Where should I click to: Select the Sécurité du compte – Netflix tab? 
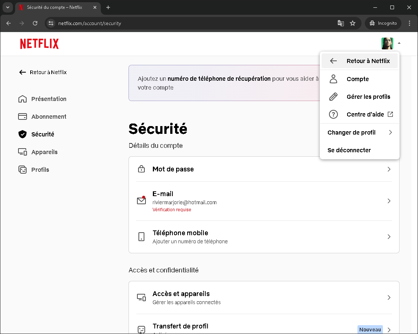point(58,7)
